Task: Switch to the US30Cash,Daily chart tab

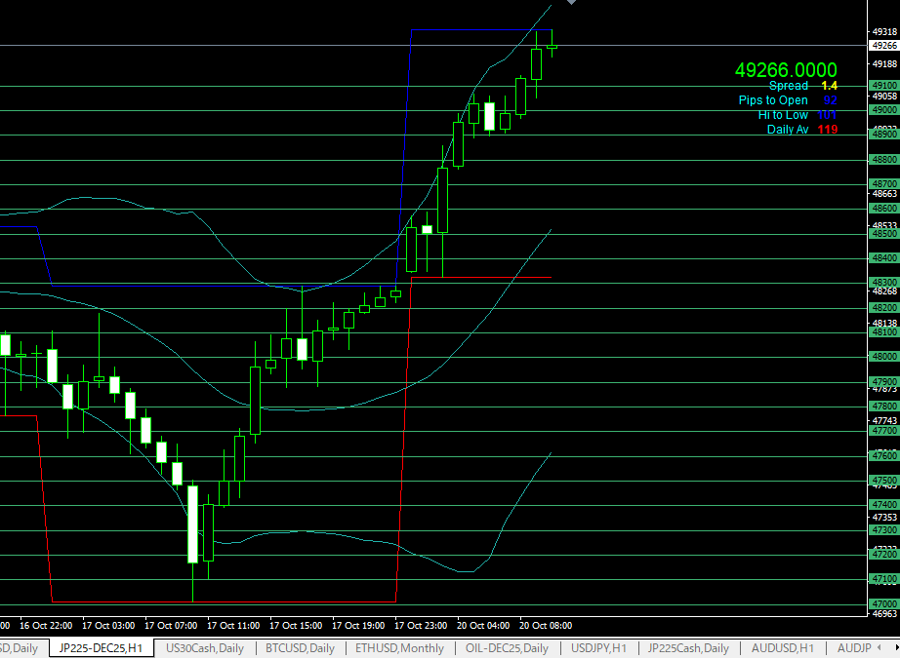Action: coord(205,648)
